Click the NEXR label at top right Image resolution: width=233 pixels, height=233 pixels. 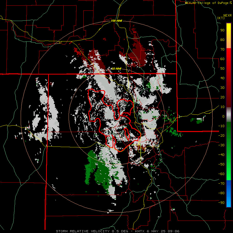tap(228, 16)
